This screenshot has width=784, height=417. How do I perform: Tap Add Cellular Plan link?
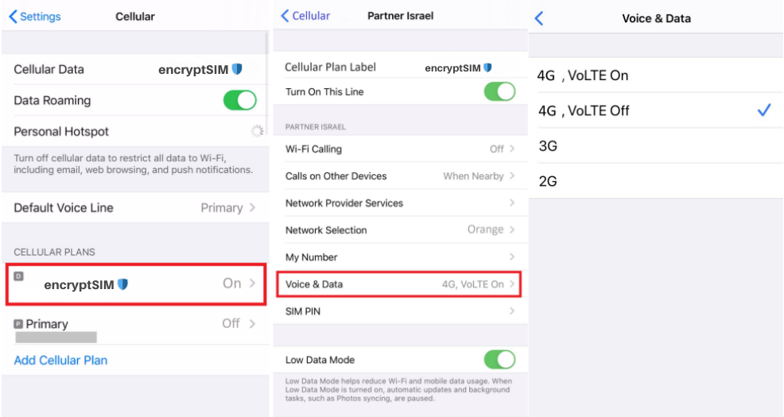coord(60,361)
